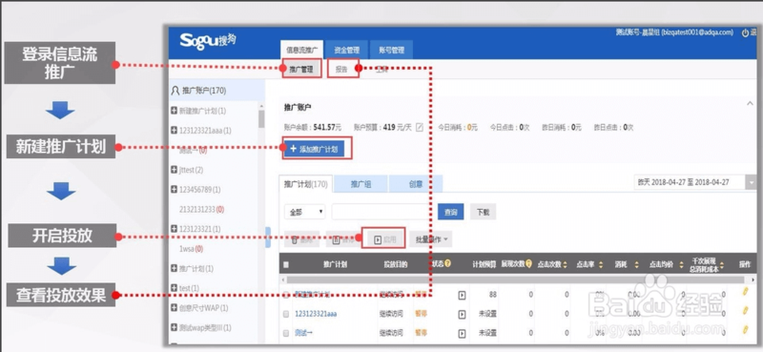
Task: Click the 展现次数 help icon
Action: coord(528,263)
